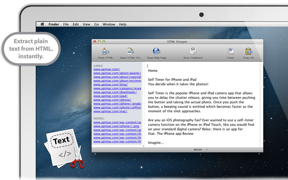Open the www.apimac.com/about/testimonials link
Image resolution: width=288 pixels, height=180 pixels.
(x=117, y=81)
